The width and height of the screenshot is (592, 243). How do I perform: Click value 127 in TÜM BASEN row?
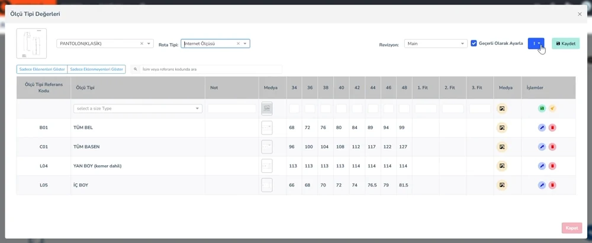point(403,147)
